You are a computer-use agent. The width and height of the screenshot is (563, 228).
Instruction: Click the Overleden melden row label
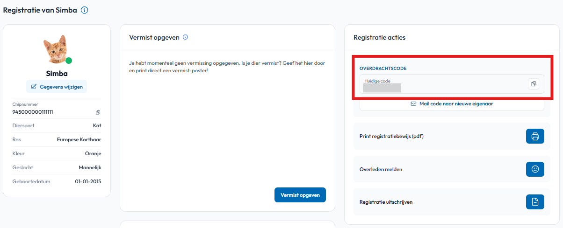click(x=381, y=169)
